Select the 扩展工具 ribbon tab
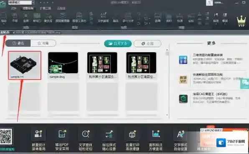 click(45, 8)
